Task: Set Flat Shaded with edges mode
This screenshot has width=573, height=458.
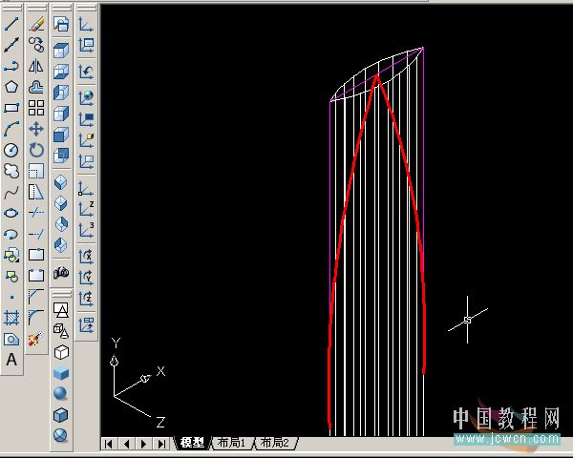Action: coord(61,415)
